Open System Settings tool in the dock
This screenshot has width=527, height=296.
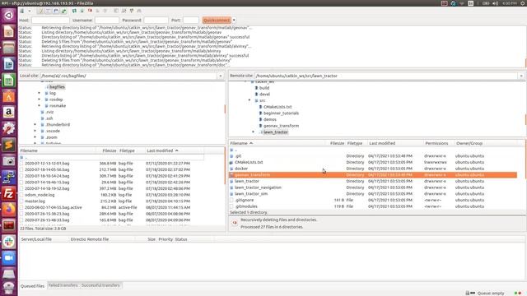coord(8,128)
